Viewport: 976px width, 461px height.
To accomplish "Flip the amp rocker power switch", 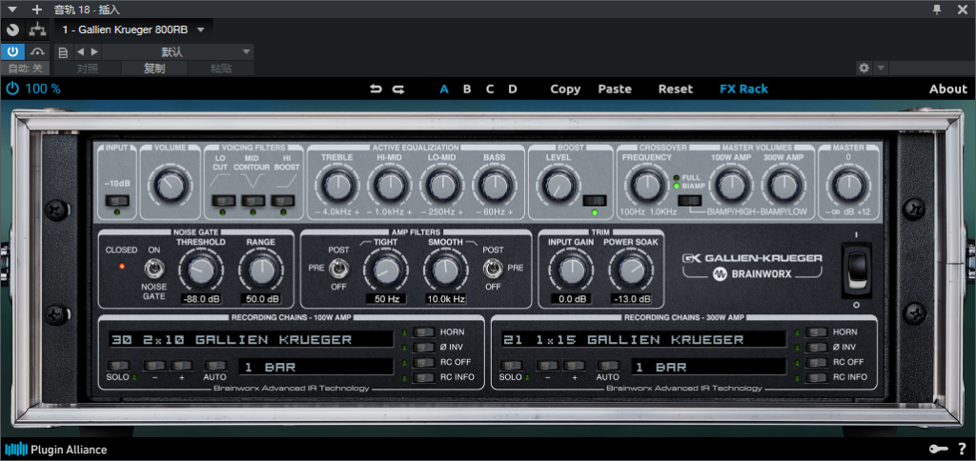I will (857, 270).
